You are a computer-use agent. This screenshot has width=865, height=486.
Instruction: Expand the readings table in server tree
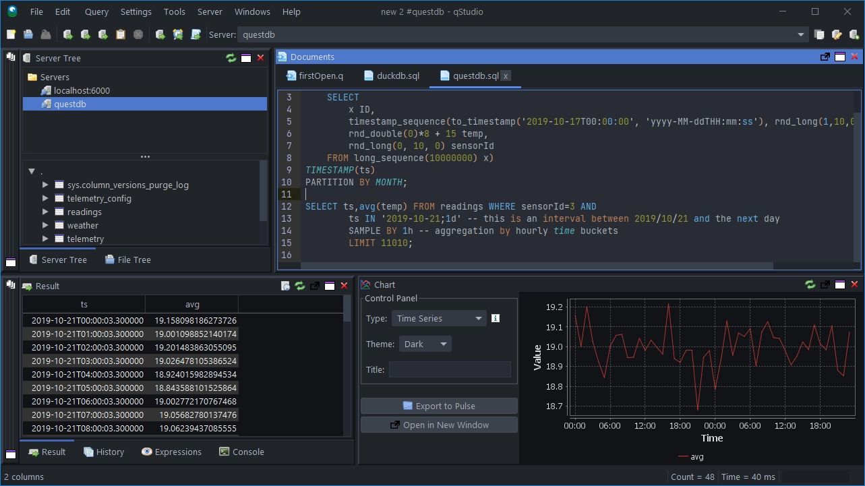click(44, 212)
